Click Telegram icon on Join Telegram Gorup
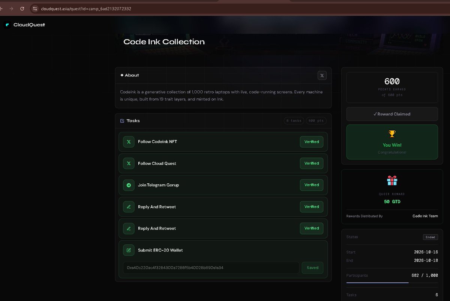The height and width of the screenshot is (301, 450). point(129,185)
